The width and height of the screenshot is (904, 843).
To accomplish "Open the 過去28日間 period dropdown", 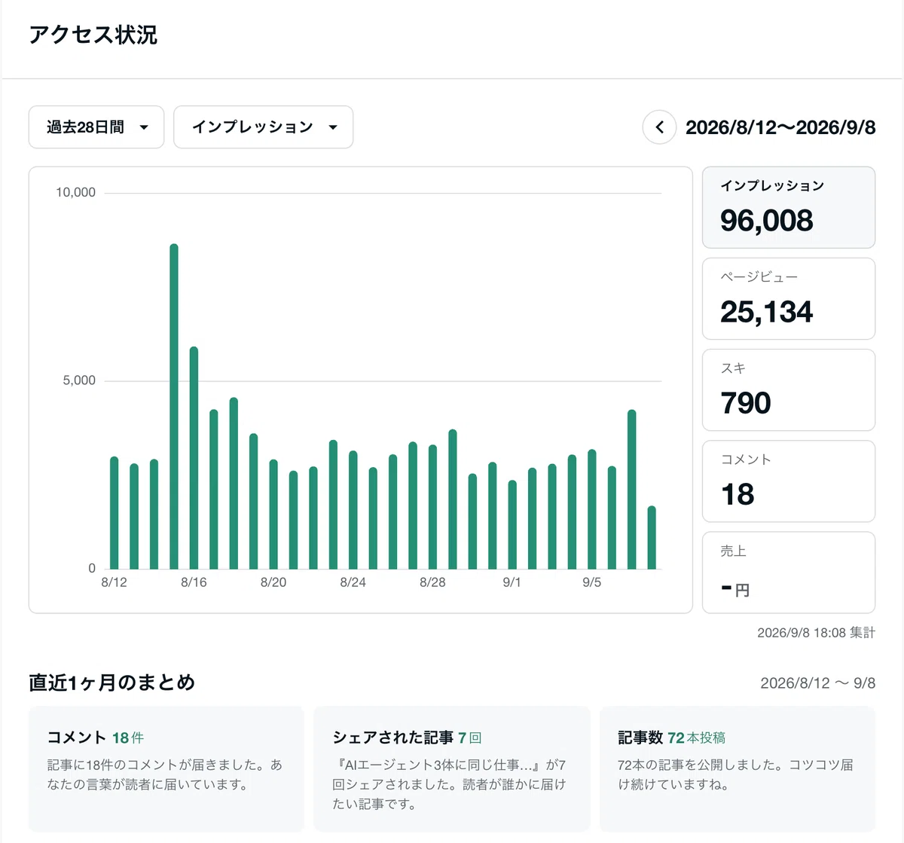I will (96, 127).
